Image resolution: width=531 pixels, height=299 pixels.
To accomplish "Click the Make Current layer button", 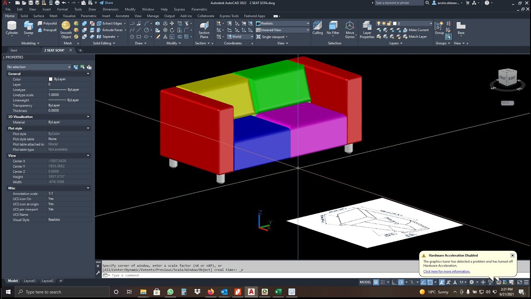I will 416,30.
